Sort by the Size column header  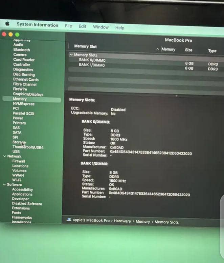pyautogui.click(x=188, y=50)
